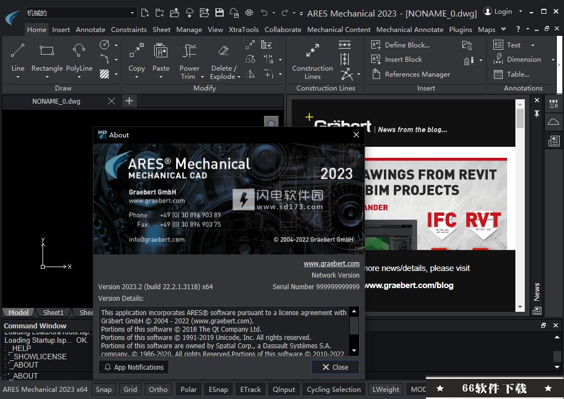
Task: Click the Construction Lines tool
Action: (x=312, y=60)
